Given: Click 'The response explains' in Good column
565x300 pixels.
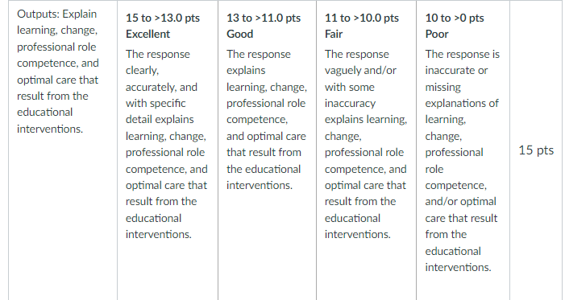Looking at the screenshot, I should [259, 62].
